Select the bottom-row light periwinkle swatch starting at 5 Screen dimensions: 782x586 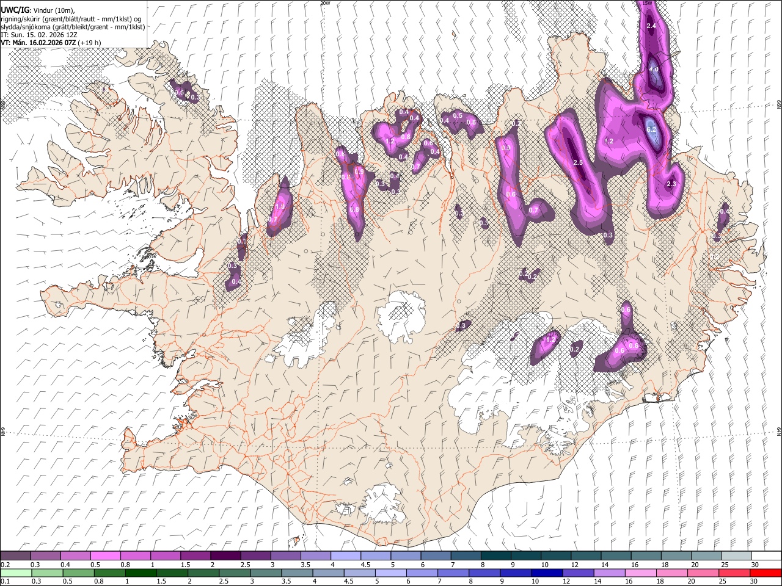(x=391, y=573)
